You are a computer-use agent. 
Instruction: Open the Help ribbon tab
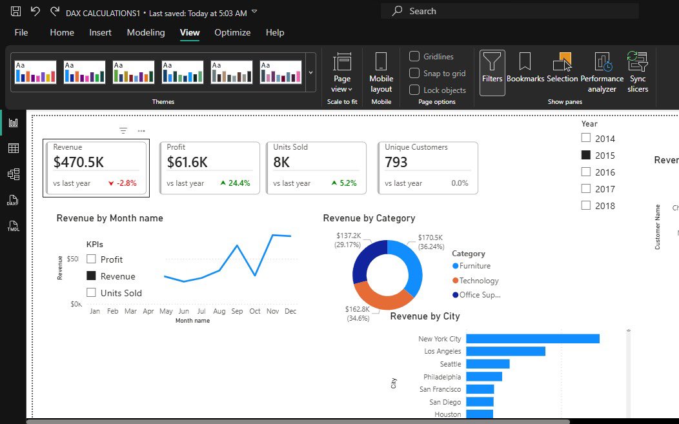point(275,32)
